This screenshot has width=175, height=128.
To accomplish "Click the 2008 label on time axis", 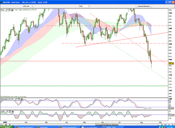I will [x=5, y=122].
